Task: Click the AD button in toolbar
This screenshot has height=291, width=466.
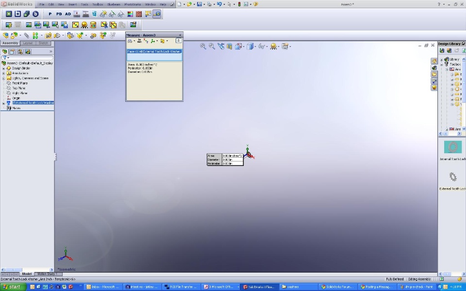Action: click(x=68, y=14)
